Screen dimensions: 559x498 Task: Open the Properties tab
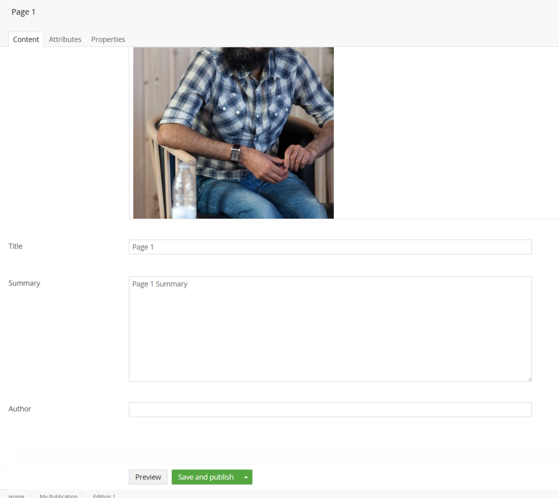point(108,39)
